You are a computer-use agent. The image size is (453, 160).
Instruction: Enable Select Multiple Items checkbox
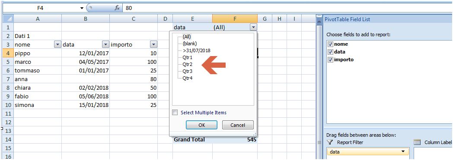point(175,113)
